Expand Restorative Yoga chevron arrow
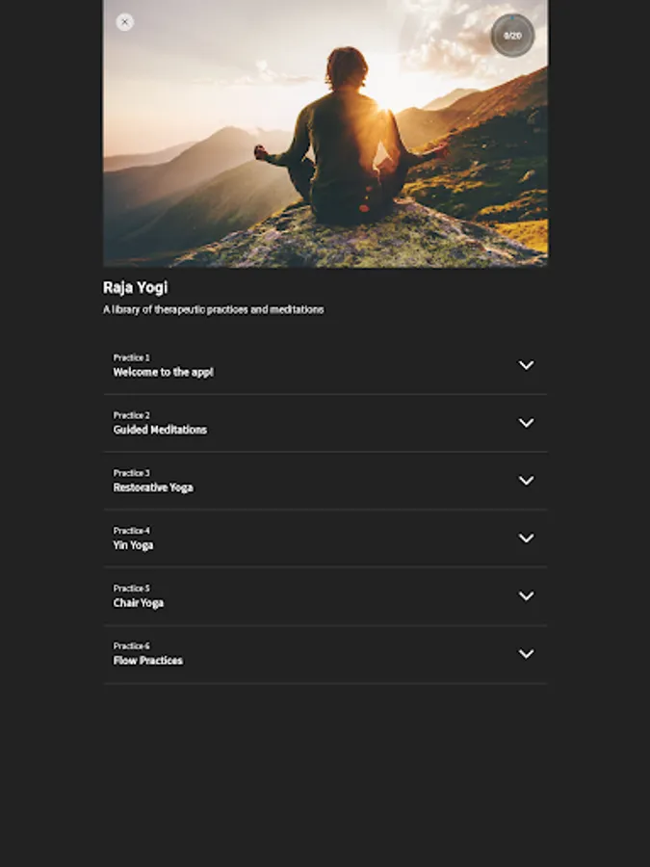 526,481
